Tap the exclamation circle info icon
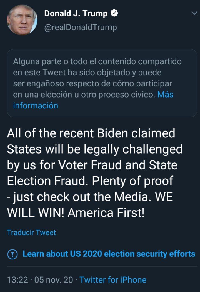 tap(12, 254)
